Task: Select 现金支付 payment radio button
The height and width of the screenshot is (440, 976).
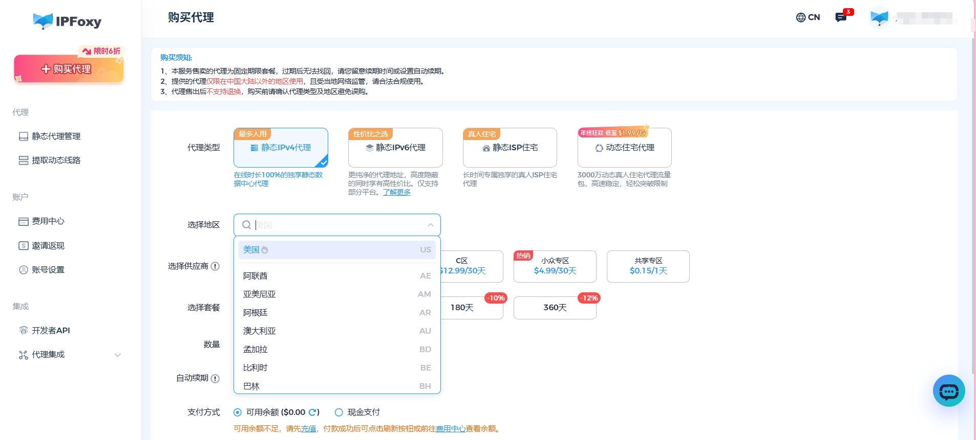Action: tap(339, 412)
